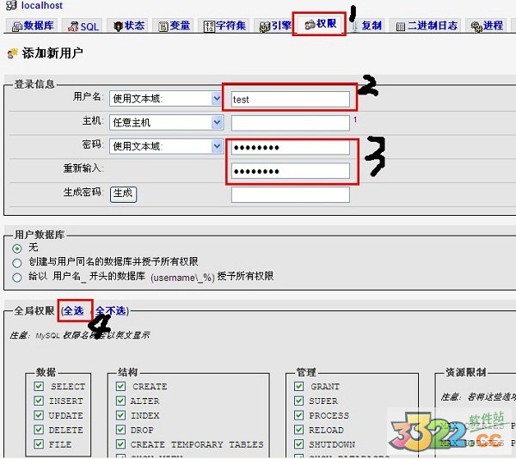Viewport: 516px width, 459px height.
Task: Click the 数据库 tab icon
Action: pos(17,27)
